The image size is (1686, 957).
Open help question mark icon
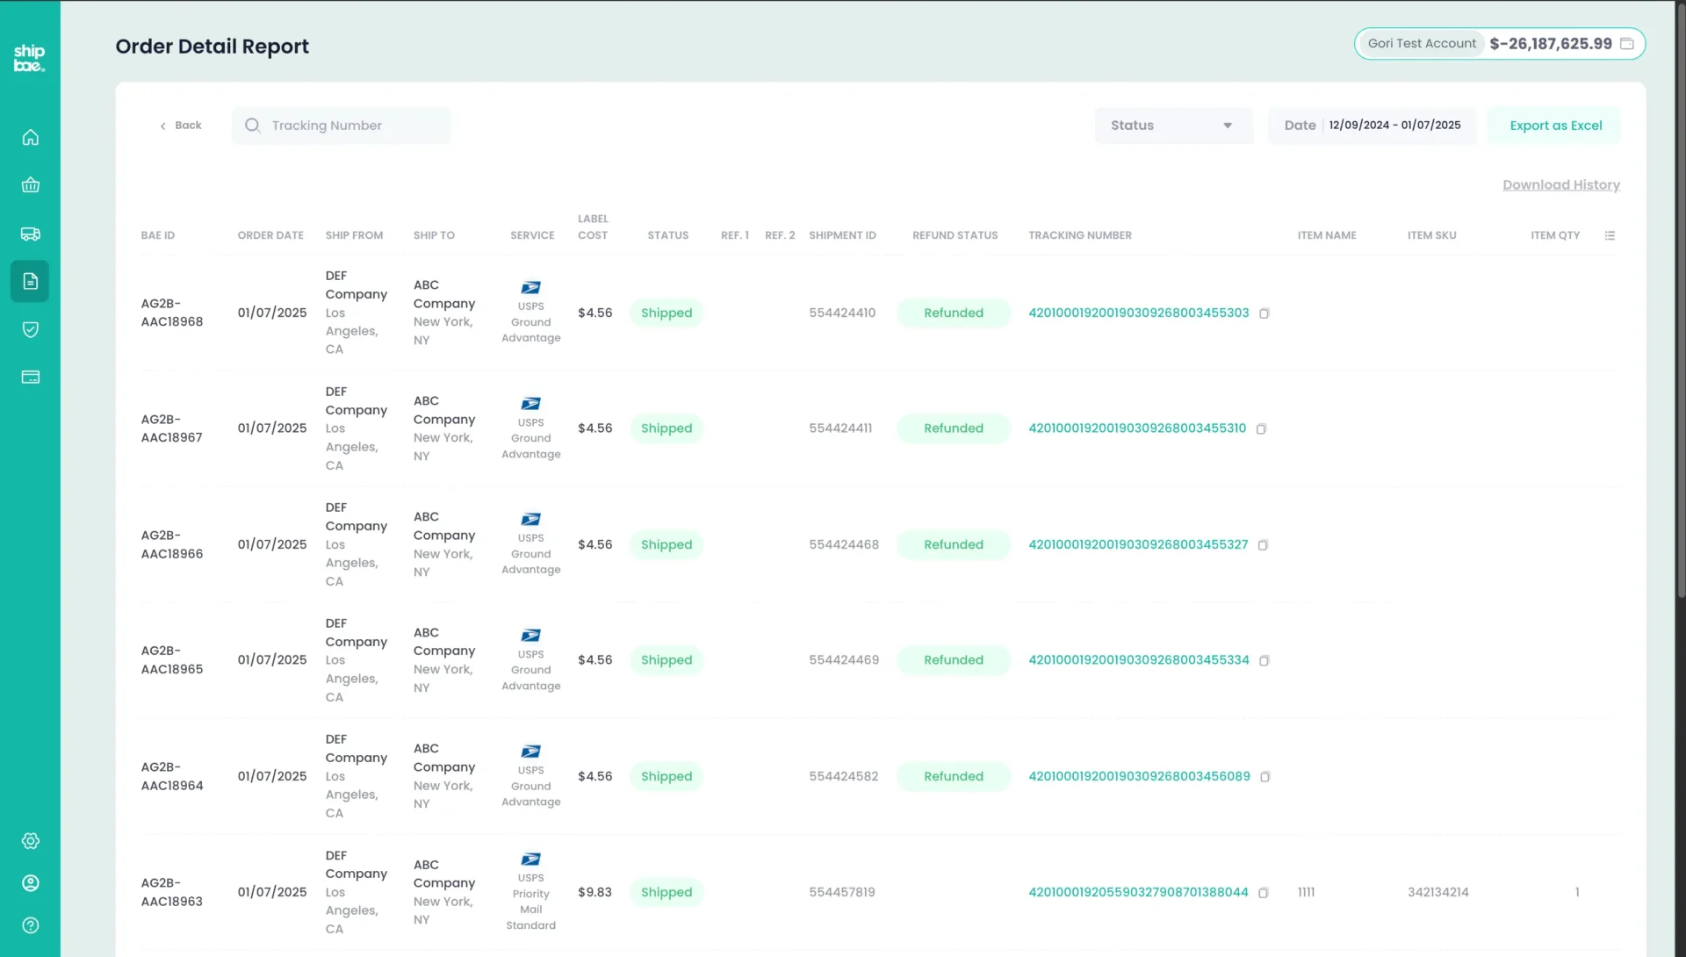(30, 925)
